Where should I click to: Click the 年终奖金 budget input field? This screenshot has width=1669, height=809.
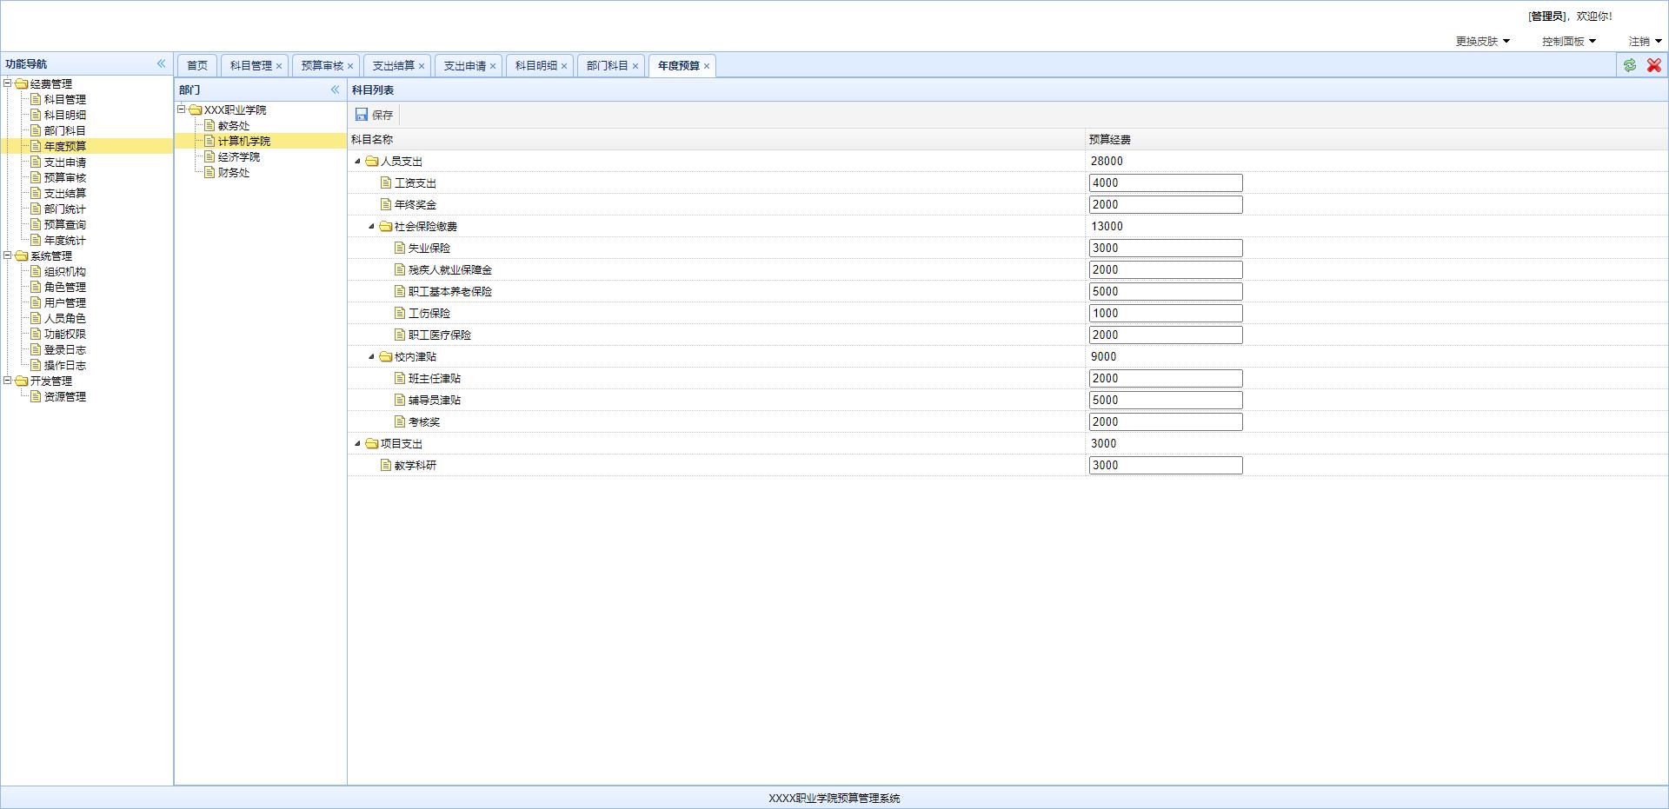pos(1166,204)
